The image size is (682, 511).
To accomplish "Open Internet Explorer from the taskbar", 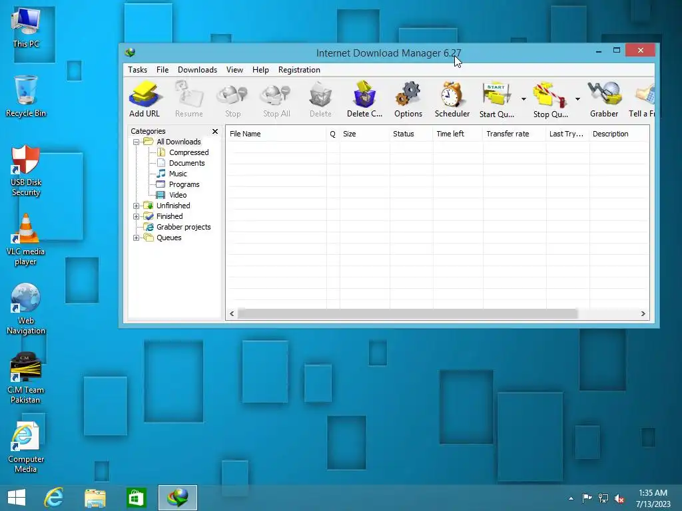I will point(54,498).
